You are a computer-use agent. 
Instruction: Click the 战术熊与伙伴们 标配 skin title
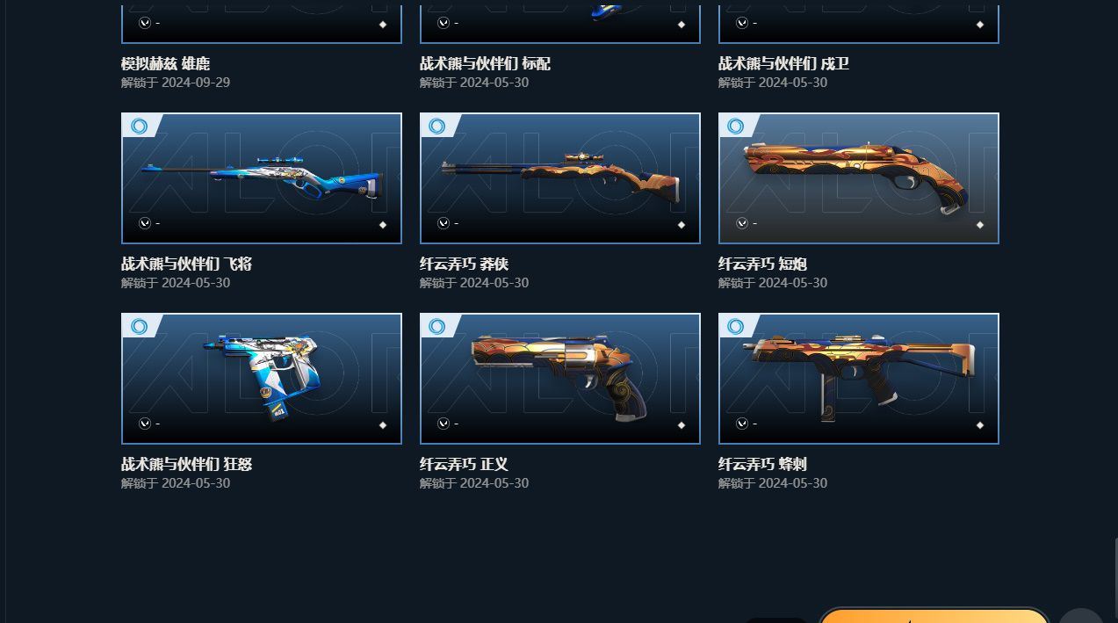pos(486,64)
